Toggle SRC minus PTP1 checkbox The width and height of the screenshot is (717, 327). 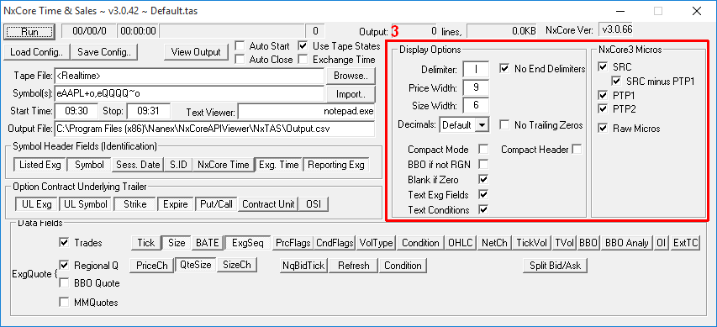[616, 82]
